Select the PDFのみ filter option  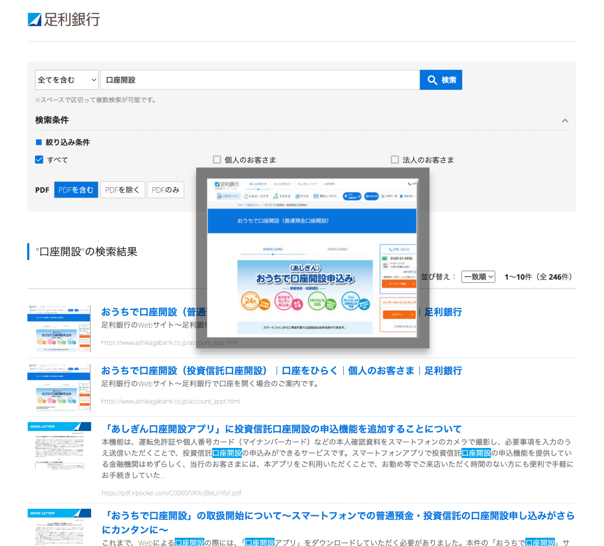166,190
